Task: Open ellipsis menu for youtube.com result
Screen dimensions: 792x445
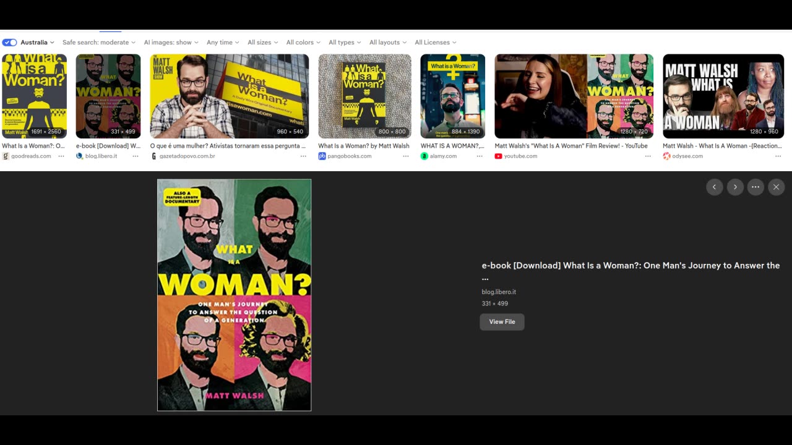Action: (x=648, y=156)
